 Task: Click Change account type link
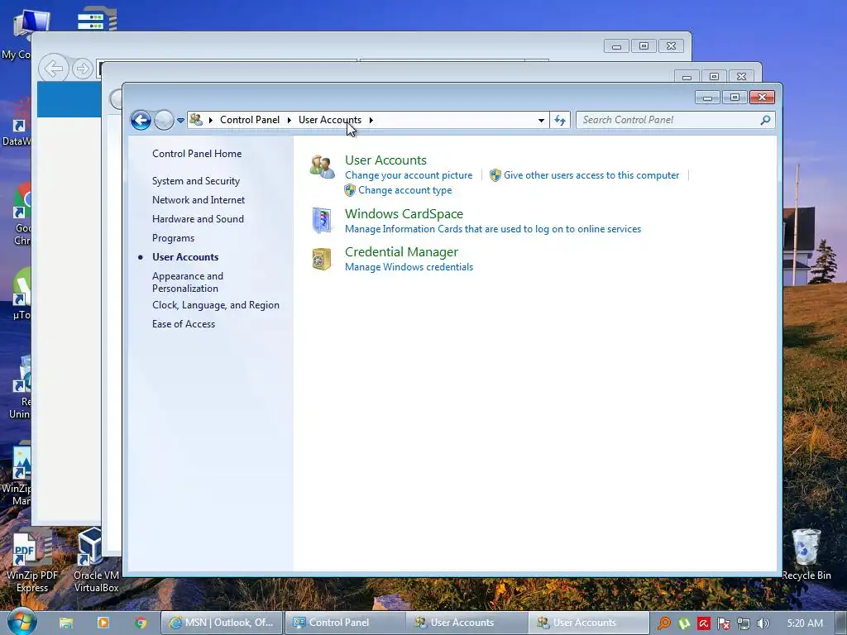coord(405,190)
